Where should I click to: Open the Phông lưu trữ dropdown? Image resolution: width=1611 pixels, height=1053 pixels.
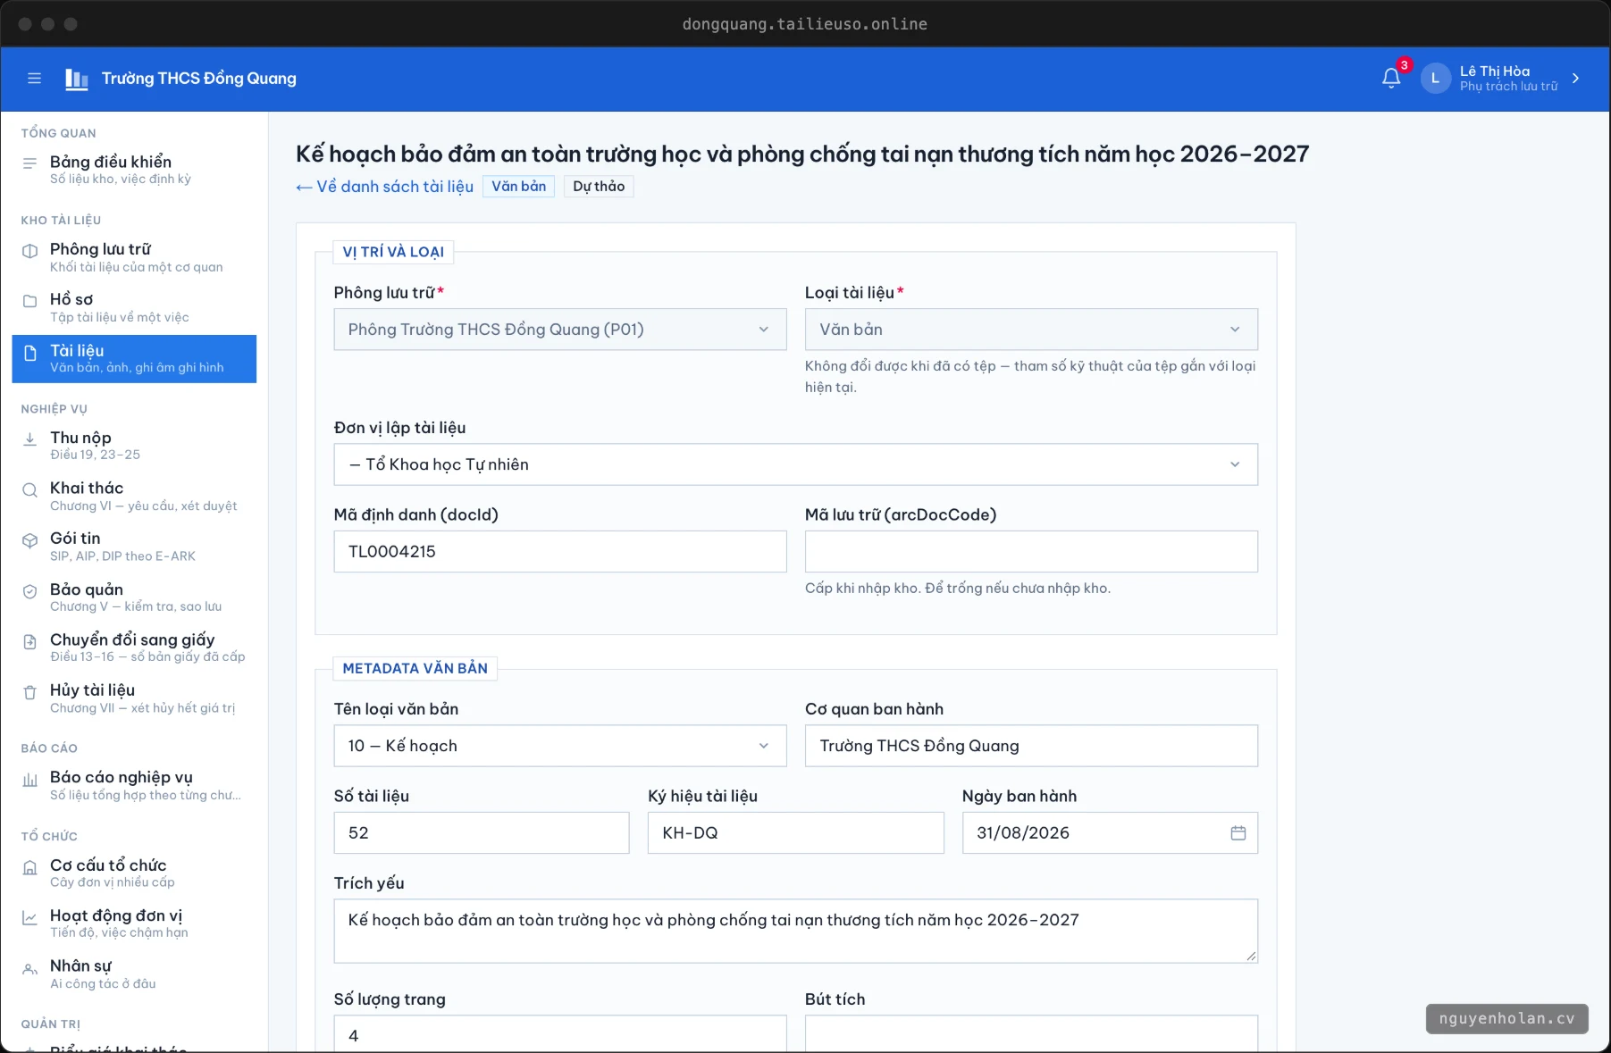tap(560, 330)
